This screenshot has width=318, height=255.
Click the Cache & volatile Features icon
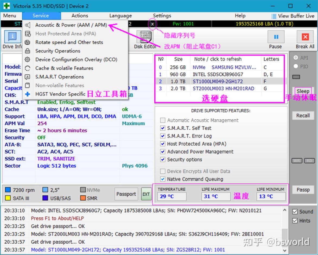tap(28, 68)
